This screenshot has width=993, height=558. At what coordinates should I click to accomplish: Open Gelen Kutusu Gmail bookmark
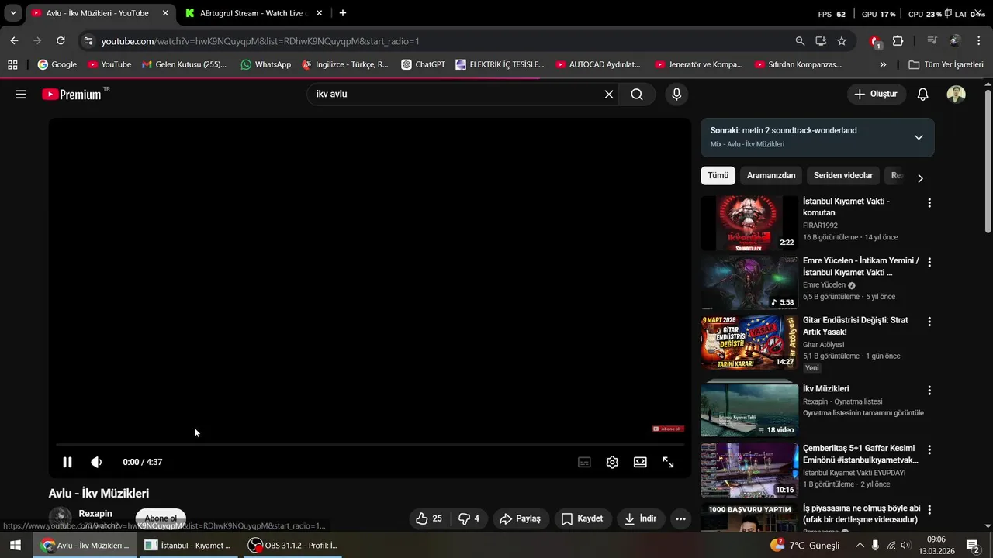tap(185, 64)
